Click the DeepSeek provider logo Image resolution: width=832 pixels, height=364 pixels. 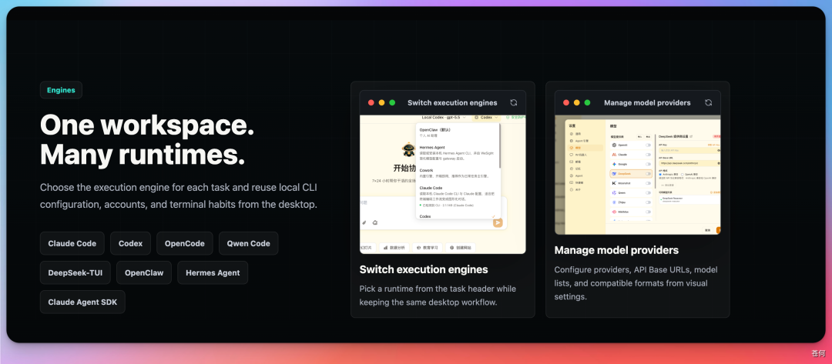pos(614,174)
